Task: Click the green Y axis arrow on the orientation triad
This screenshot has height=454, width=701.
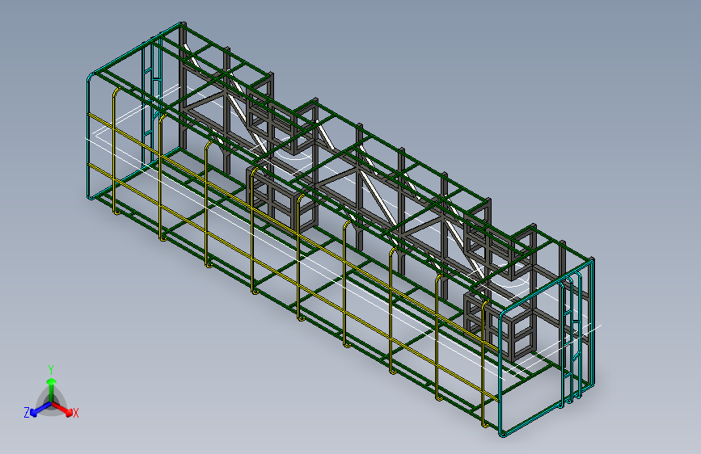Action: (x=52, y=389)
